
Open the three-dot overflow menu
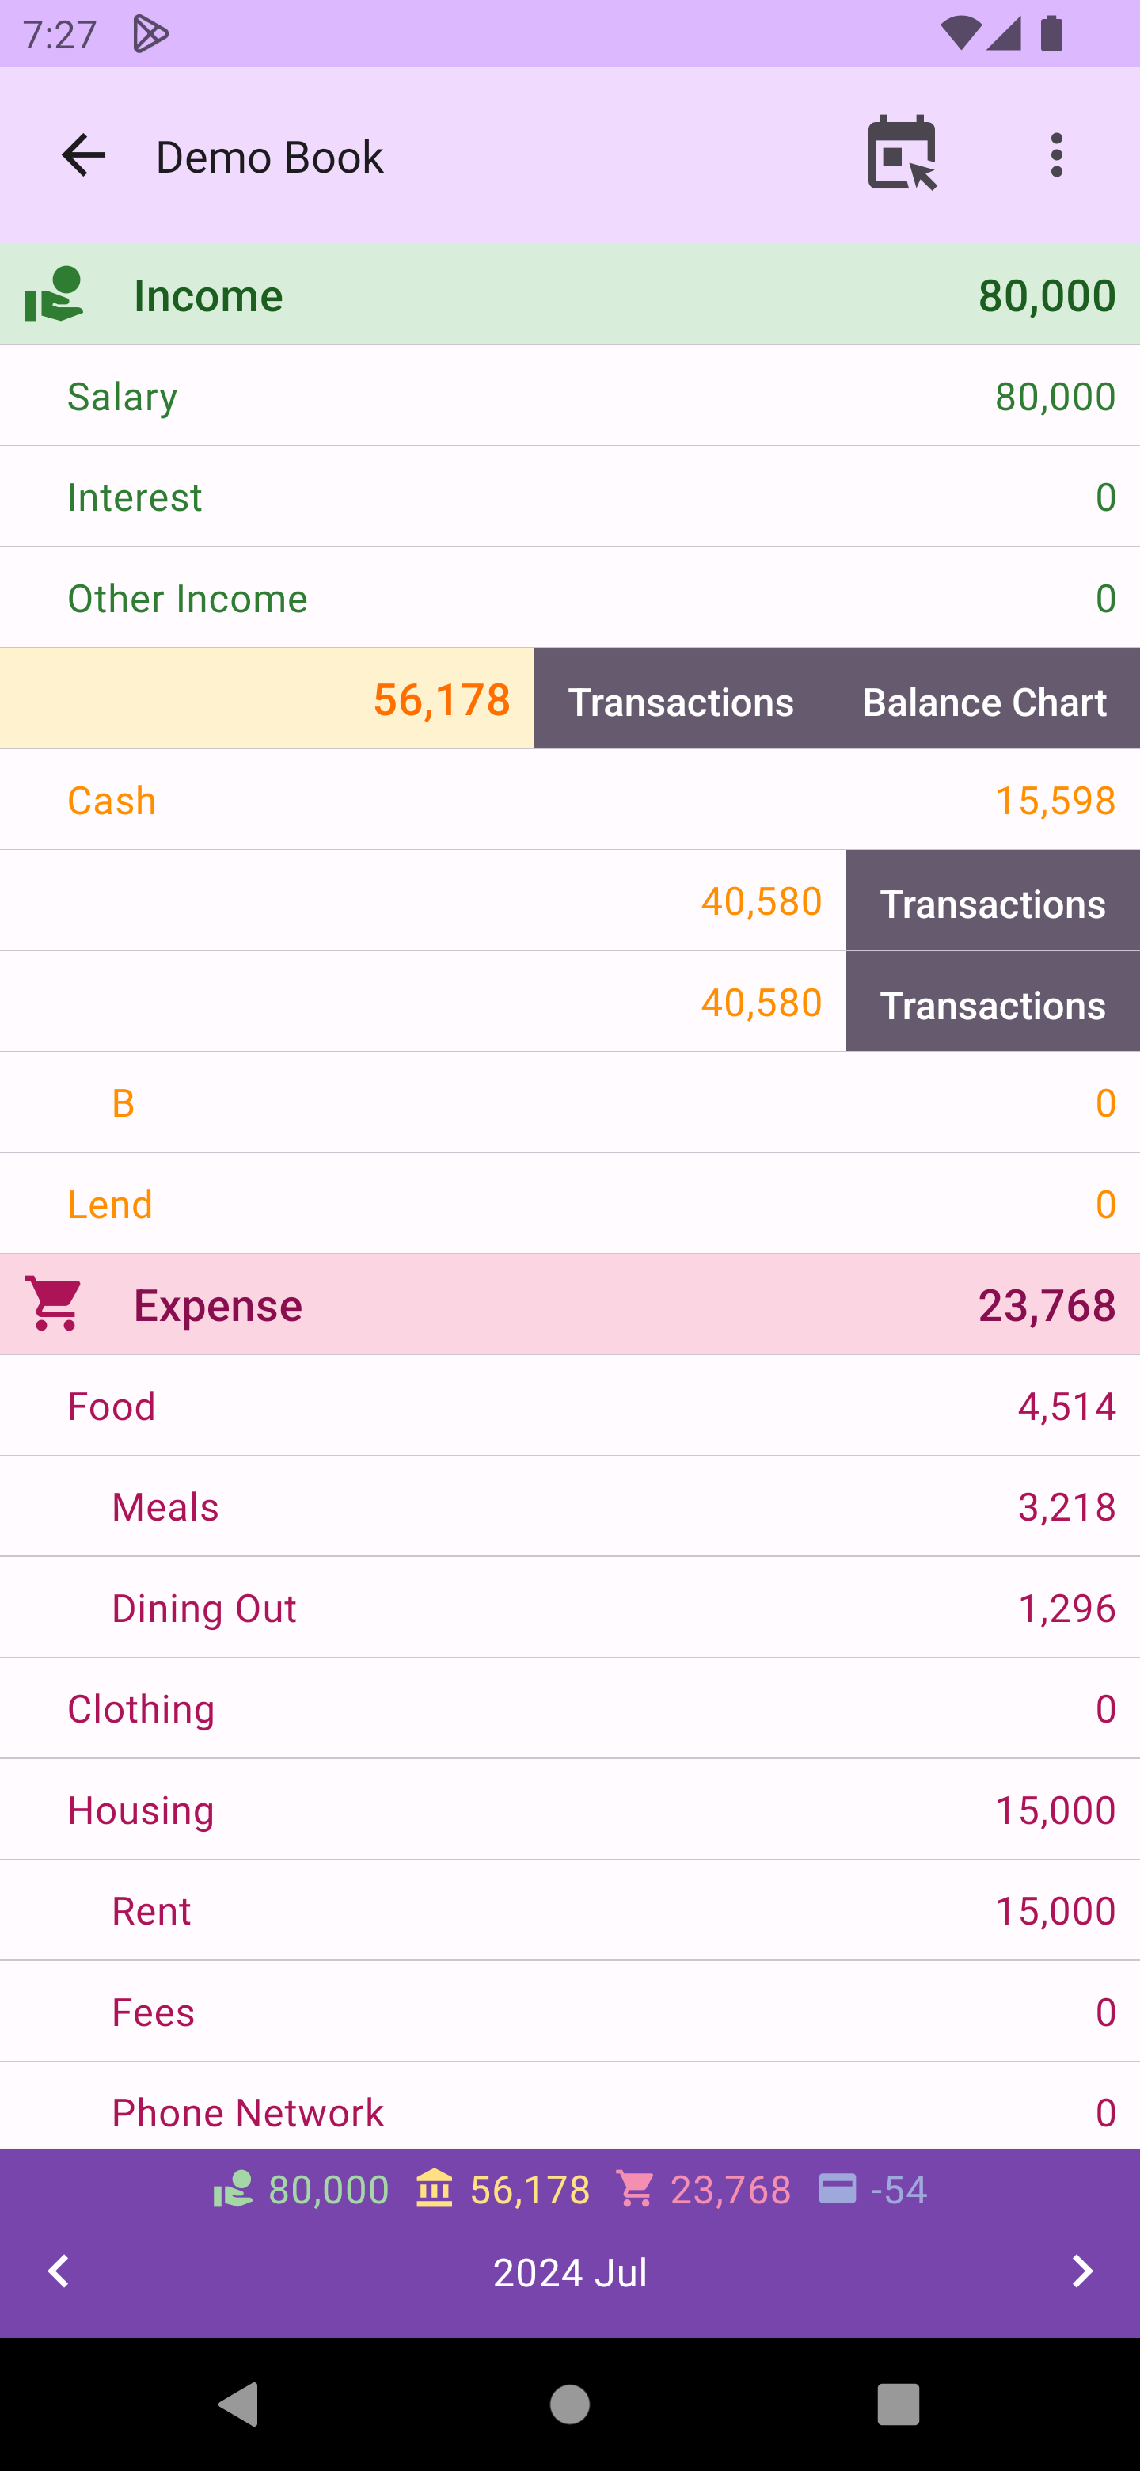1055,155
